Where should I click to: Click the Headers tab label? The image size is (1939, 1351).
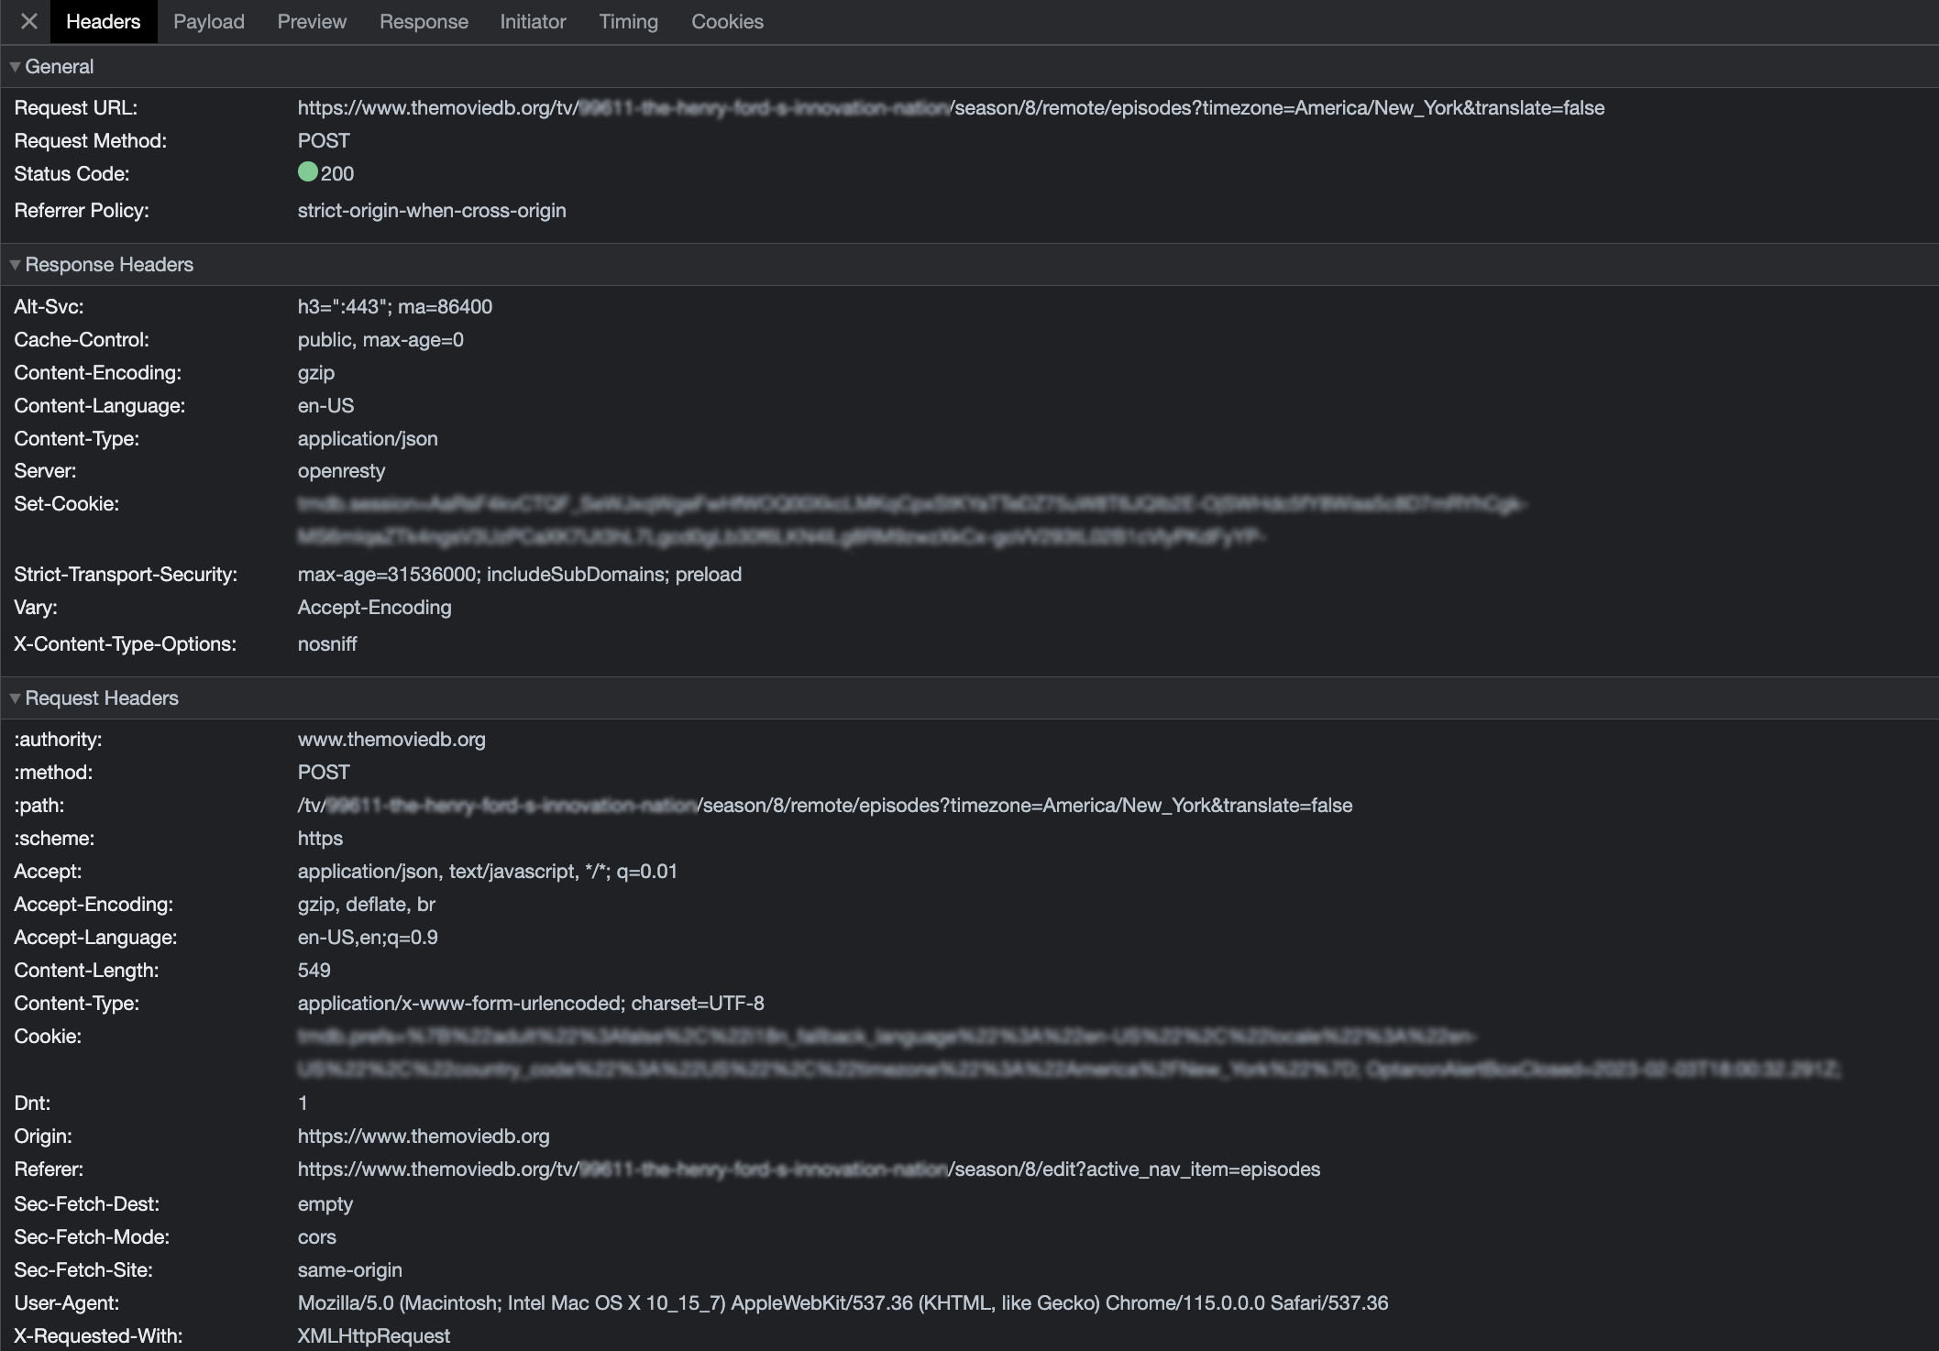(103, 21)
